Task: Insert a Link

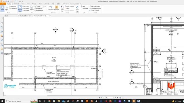Action: click(83, 6)
